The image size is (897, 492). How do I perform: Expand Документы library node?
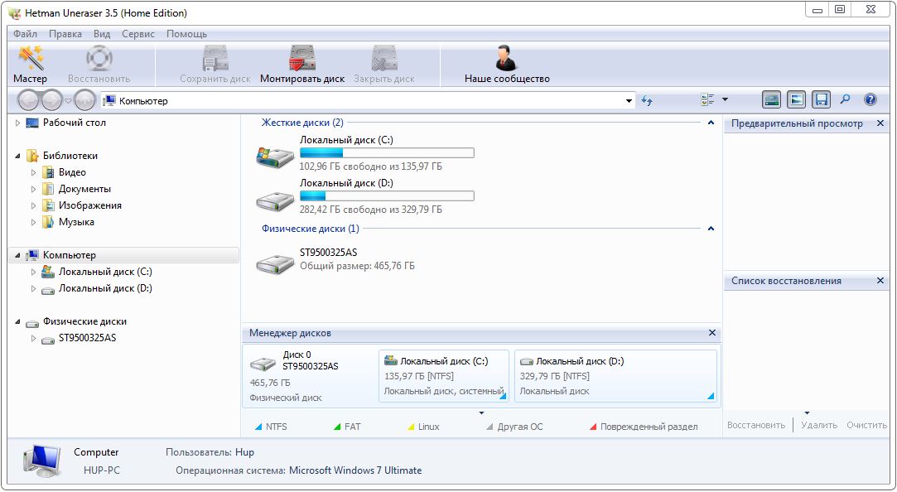point(33,190)
